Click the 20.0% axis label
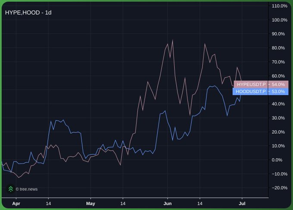 coord(278,132)
